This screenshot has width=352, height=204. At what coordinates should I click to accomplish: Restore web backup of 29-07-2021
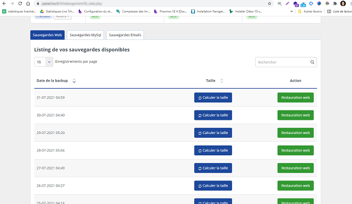296,133
